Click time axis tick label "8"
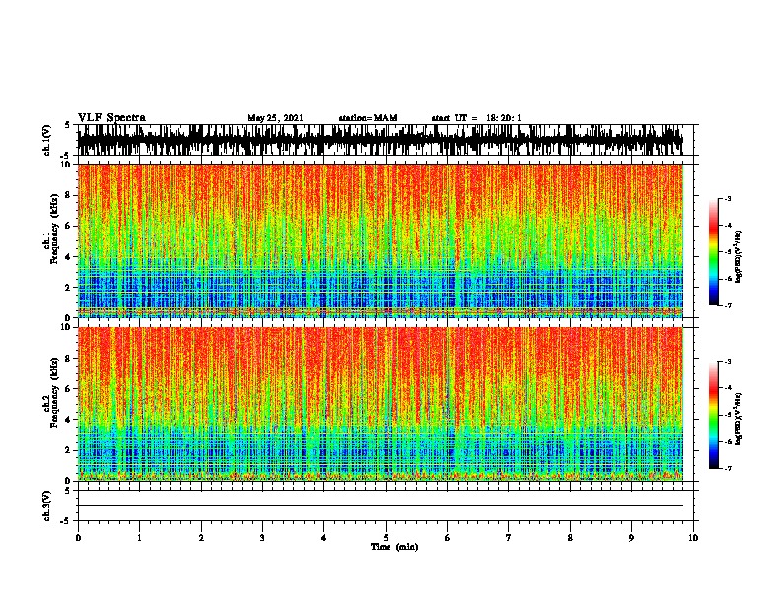This screenshot has height=603, width=781. (x=570, y=538)
